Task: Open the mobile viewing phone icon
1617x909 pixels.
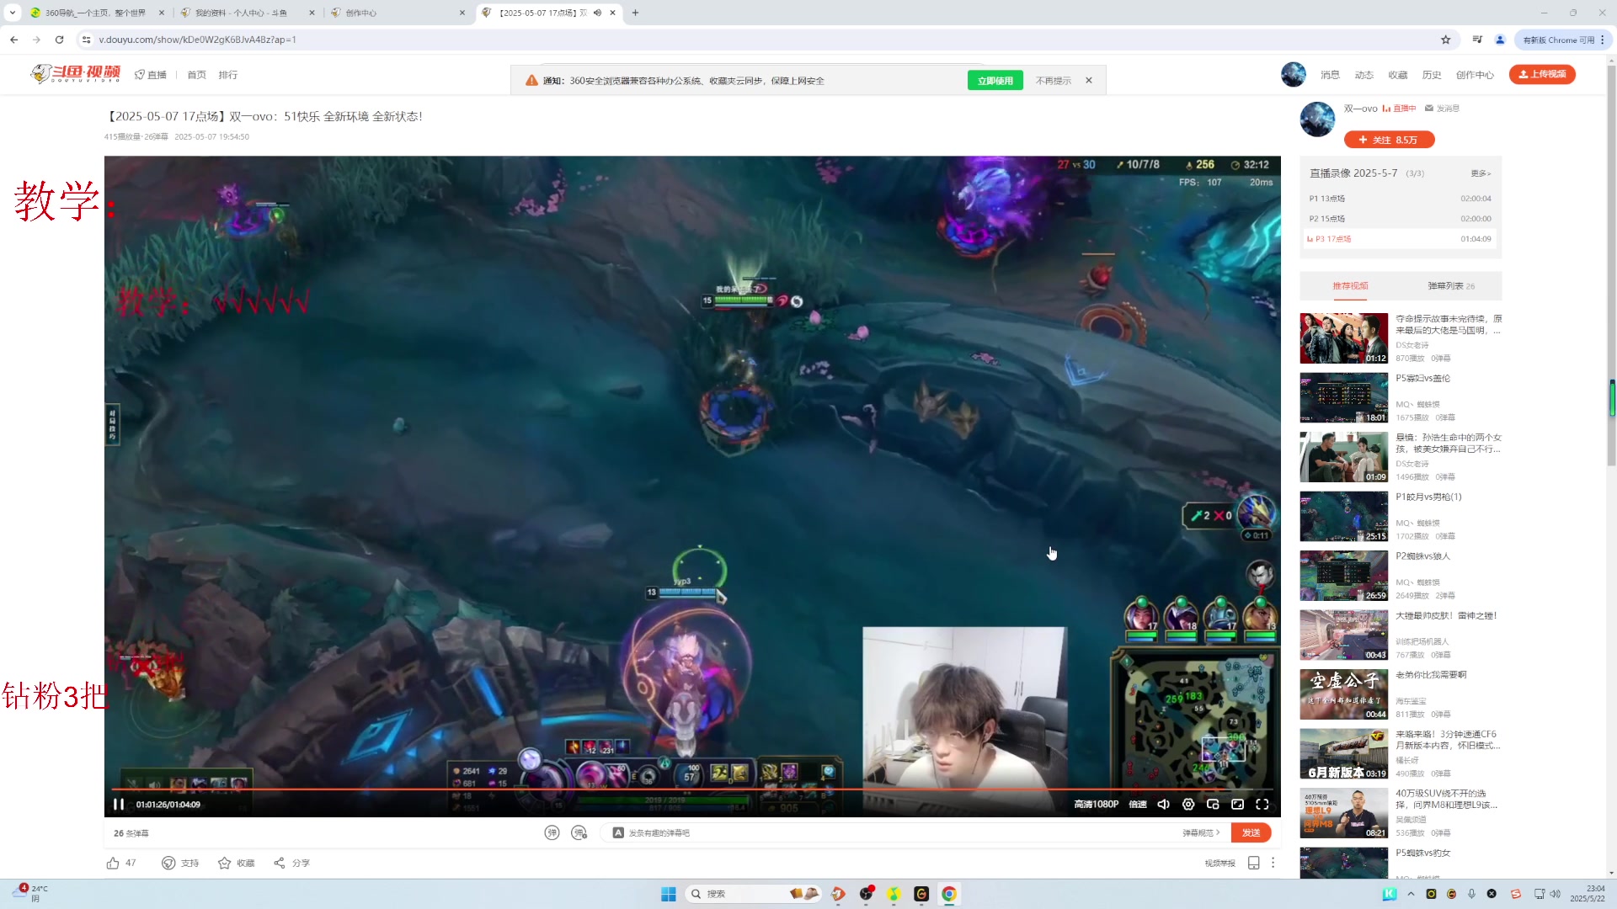Action: (x=1253, y=863)
